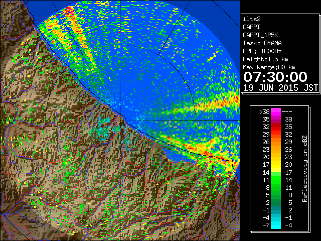321x241 pixels.
Task: Pick the cyan -7 to -4 dBZ band
Action: click(x=276, y=225)
